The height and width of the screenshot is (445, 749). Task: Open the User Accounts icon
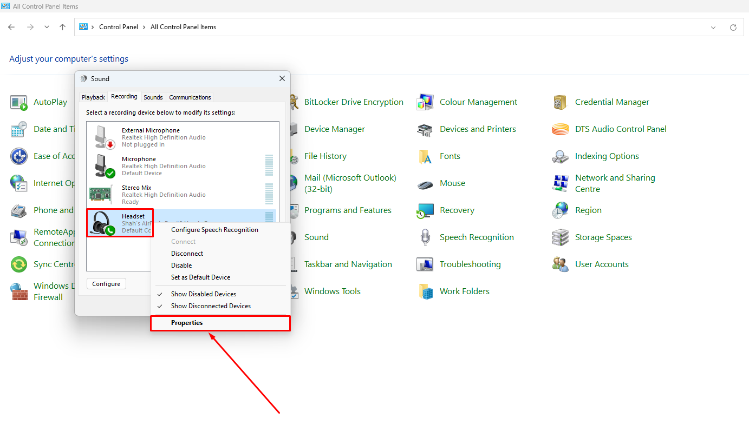tap(561, 264)
